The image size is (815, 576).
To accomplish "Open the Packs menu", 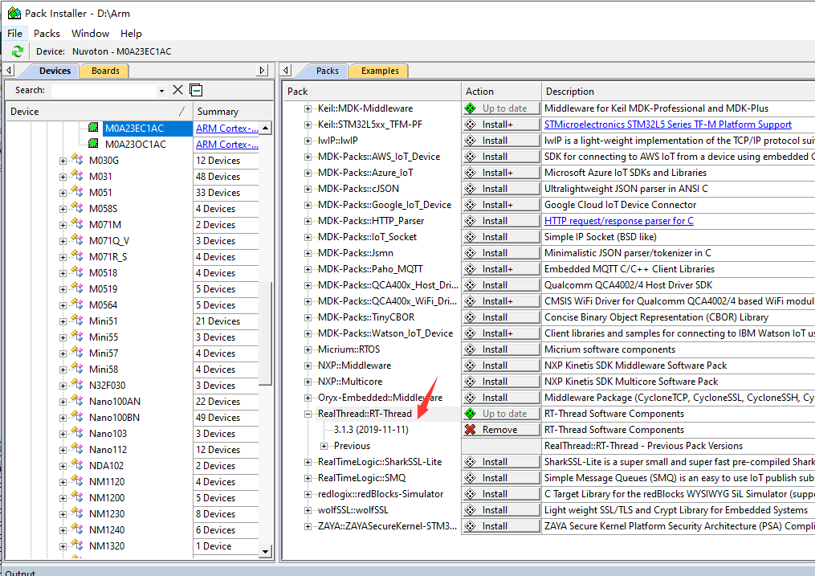I will pos(47,33).
